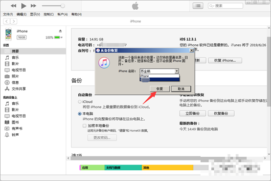Adjust the volume slider knob

pyautogui.click(x=63, y=6)
